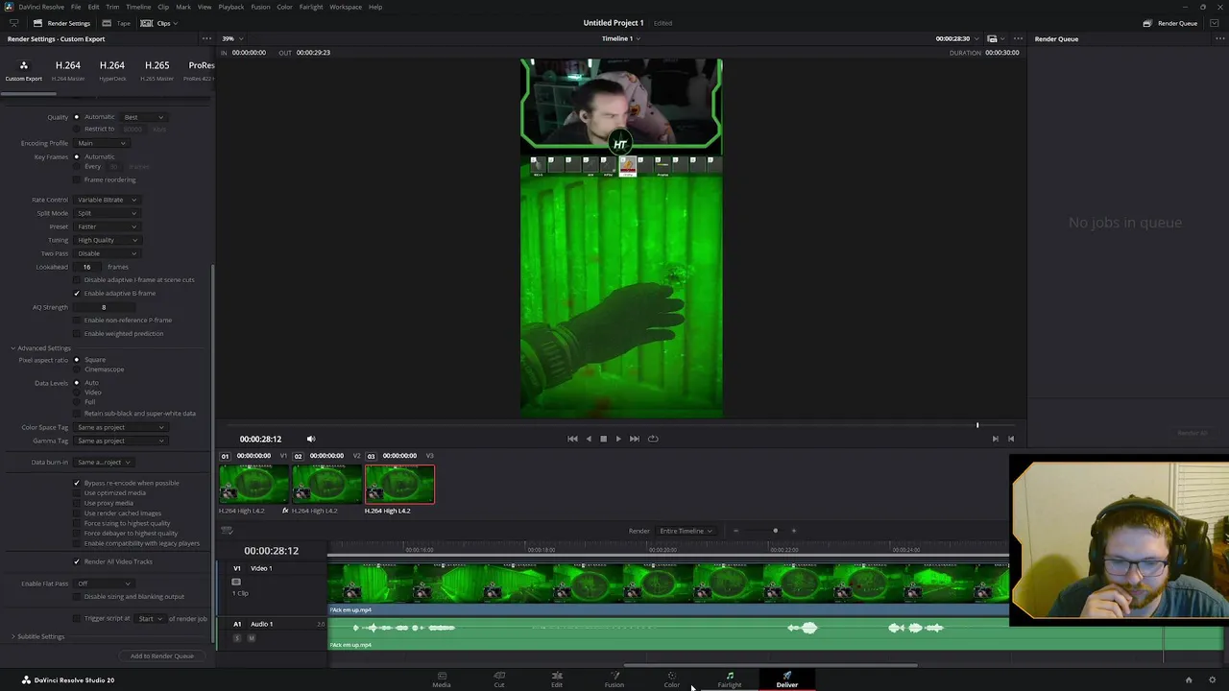1229x691 pixels.
Task: Stop playback in the viewer
Action: point(603,439)
